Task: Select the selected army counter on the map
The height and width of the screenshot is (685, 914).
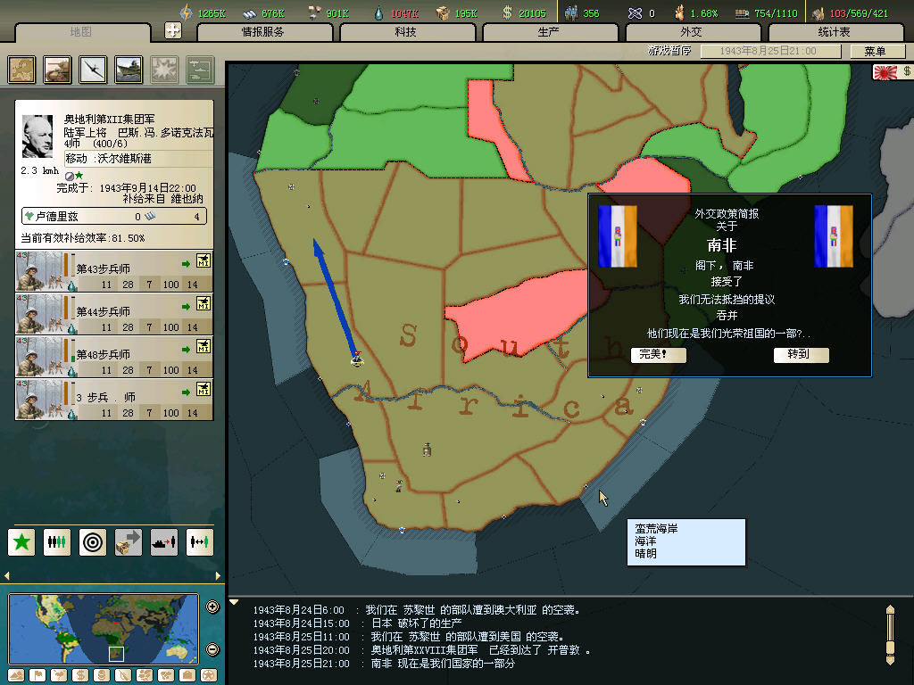Action: pos(357,359)
